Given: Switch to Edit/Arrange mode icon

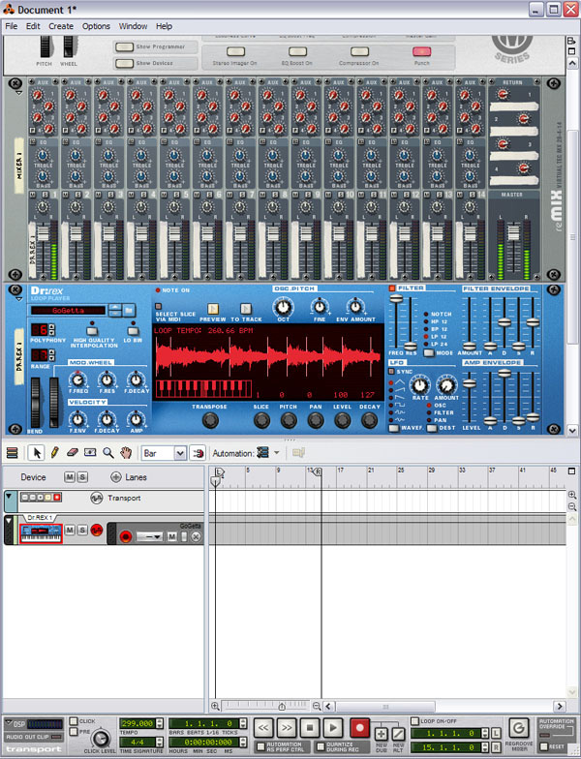Looking at the screenshot, I should pyautogui.click(x=12, y=453).
